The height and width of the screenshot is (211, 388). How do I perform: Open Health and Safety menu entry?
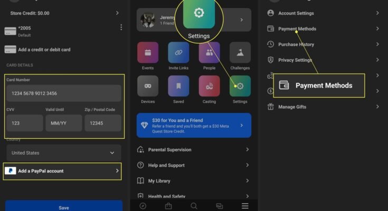194,196
